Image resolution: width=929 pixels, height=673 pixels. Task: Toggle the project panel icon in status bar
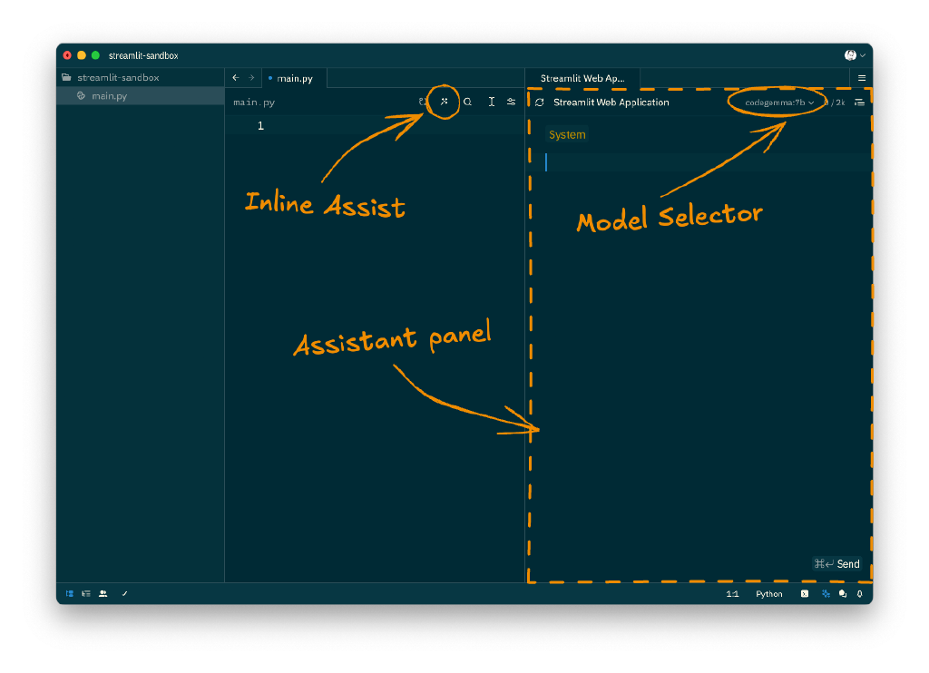[69, 593]
